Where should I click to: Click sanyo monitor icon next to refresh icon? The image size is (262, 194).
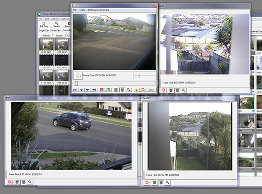17,182
